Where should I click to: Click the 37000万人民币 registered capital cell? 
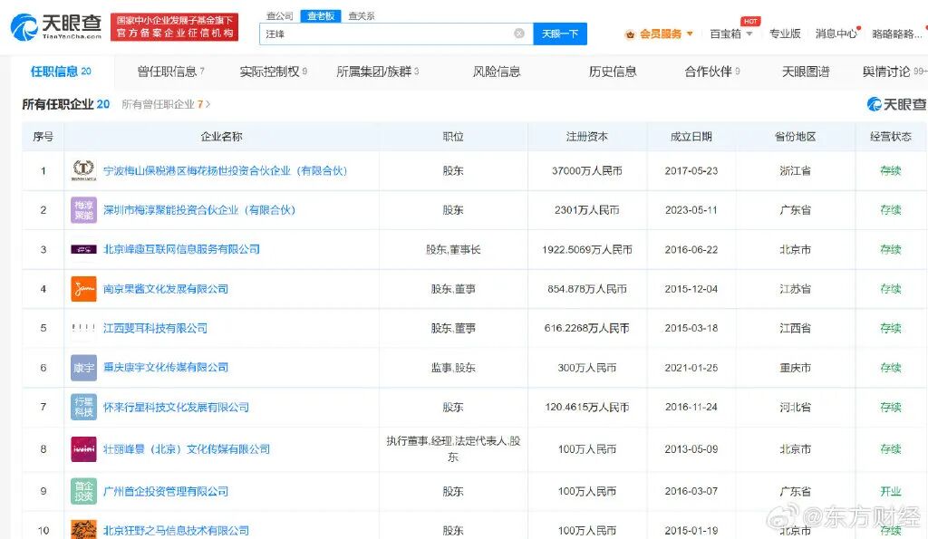click(x=586, y=170)
